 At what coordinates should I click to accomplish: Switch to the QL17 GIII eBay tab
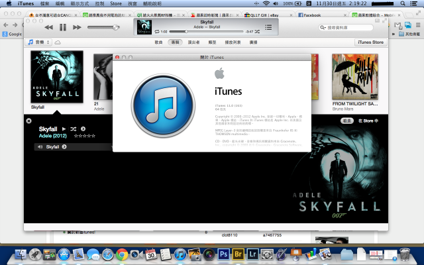pyautogui.click(x=268, y=15)
